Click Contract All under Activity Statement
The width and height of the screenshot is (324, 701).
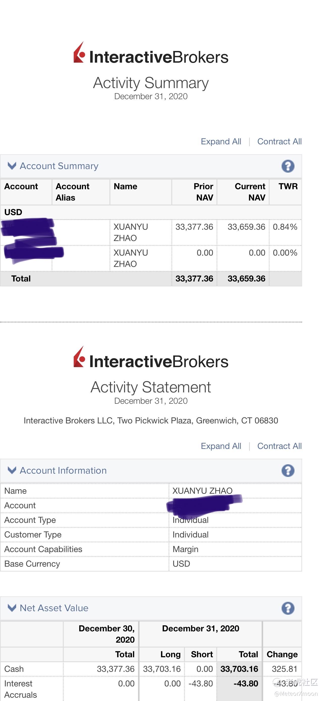pos(279,446)
